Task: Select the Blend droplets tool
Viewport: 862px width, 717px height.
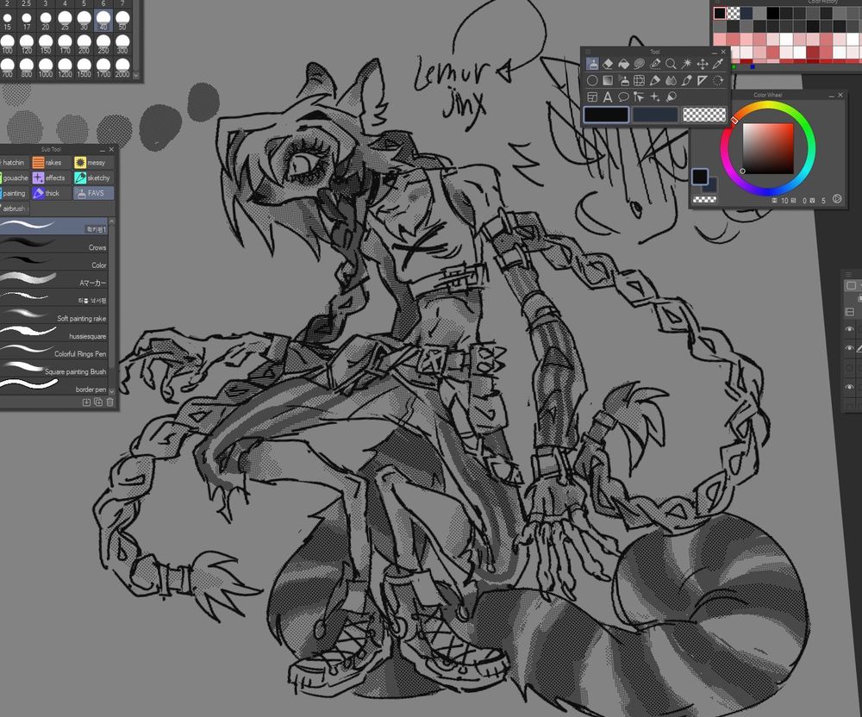Action: pos(671,81)
